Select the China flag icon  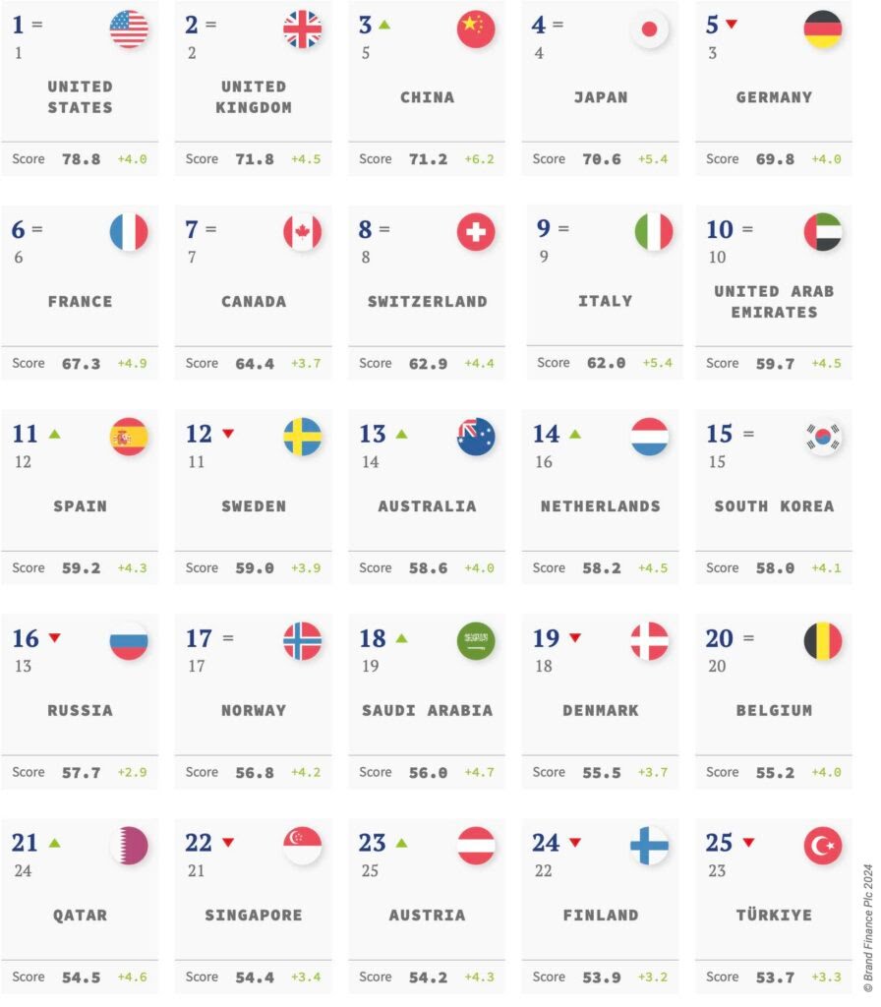[476, 30]
